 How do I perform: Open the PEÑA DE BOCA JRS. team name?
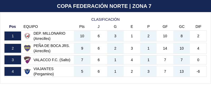(51, 48)
